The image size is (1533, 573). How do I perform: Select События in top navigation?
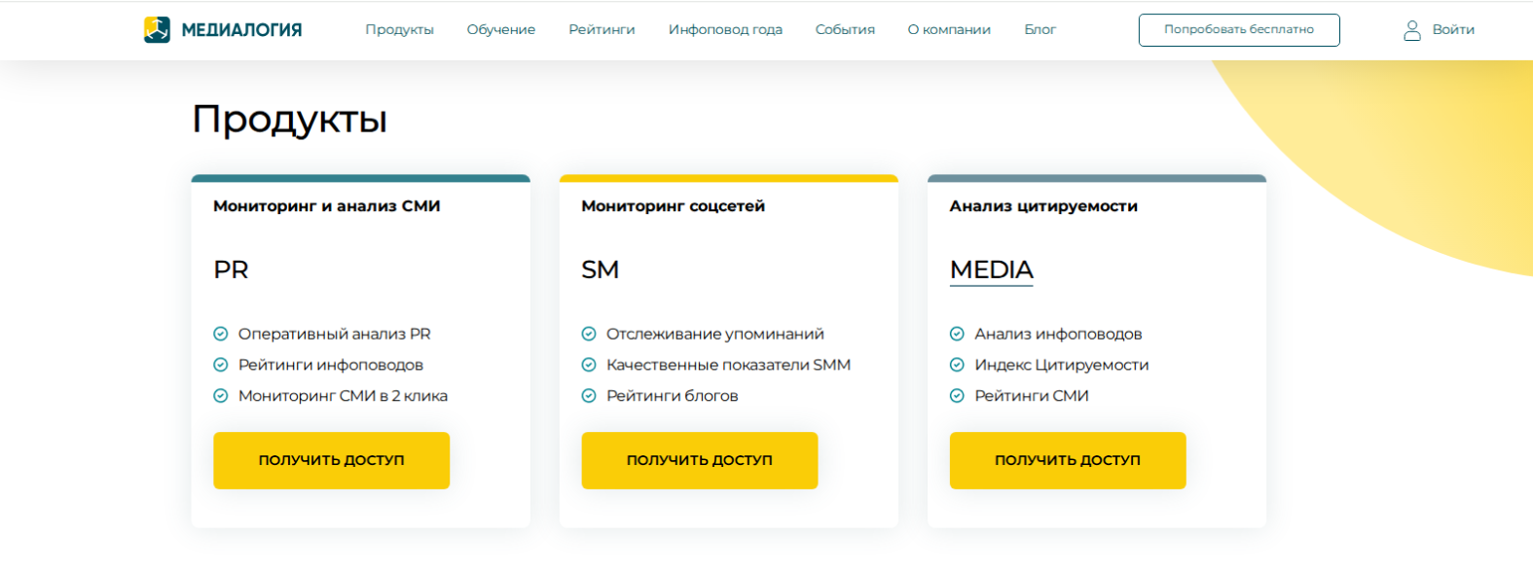pyautogui.click(x=845, y=30)
